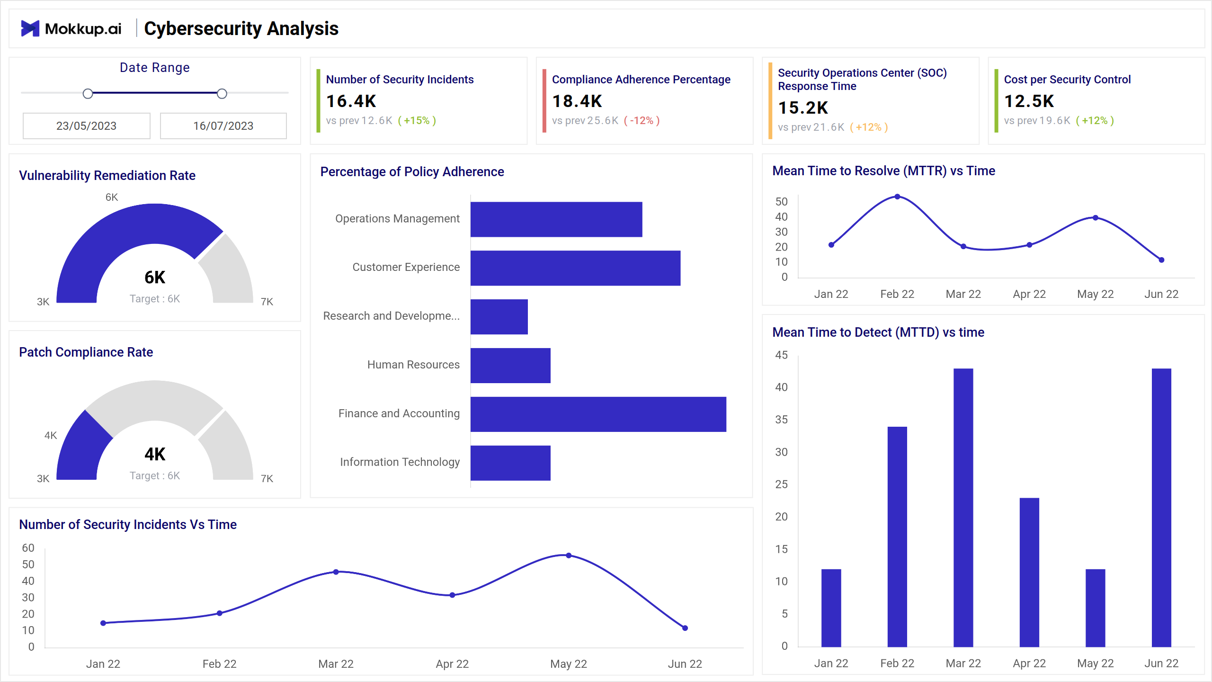This screenshot has width=1212, height=682.
Task: Click the right handle of Date Range slider
Action: (222, 93)
